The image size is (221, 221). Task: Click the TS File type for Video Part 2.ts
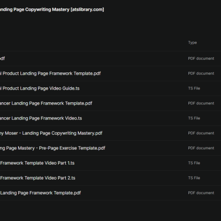click(x=194, y=178)
